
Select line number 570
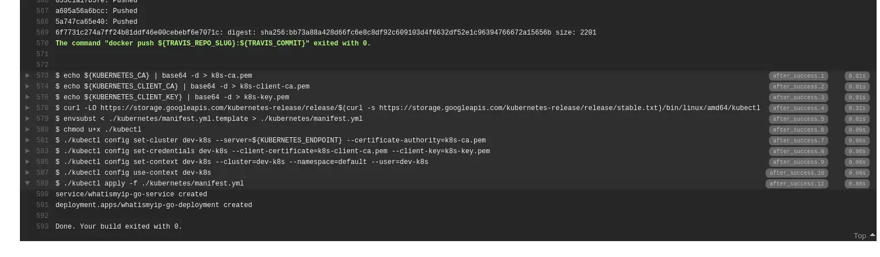coord(42,43)
